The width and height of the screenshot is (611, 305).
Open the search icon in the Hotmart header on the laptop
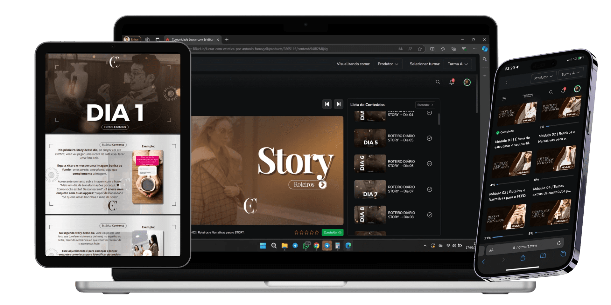[438, 82]
